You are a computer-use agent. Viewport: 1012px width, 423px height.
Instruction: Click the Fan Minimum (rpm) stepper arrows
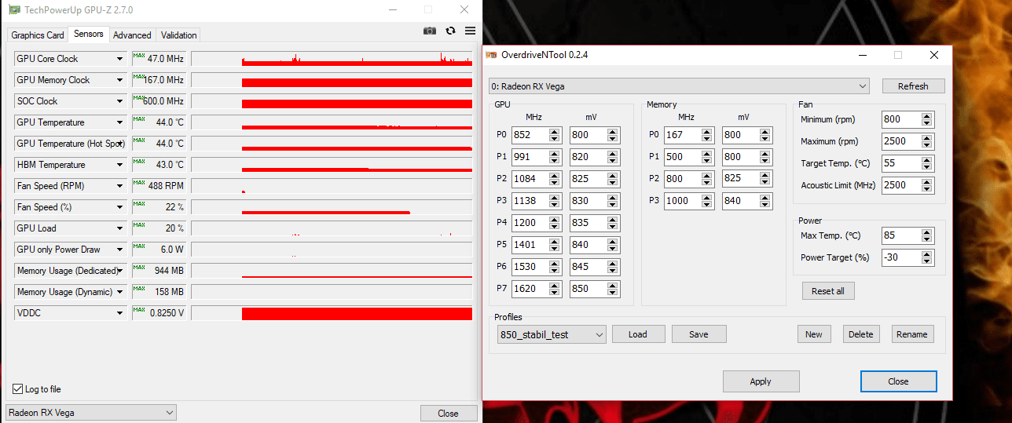[x=927, y=119]
